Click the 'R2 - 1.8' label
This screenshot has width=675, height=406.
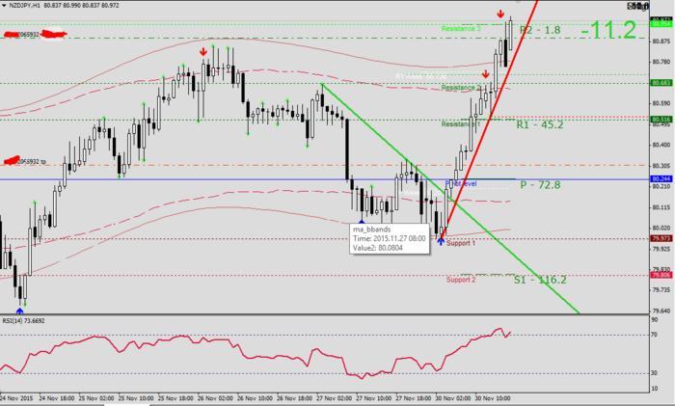540,30
